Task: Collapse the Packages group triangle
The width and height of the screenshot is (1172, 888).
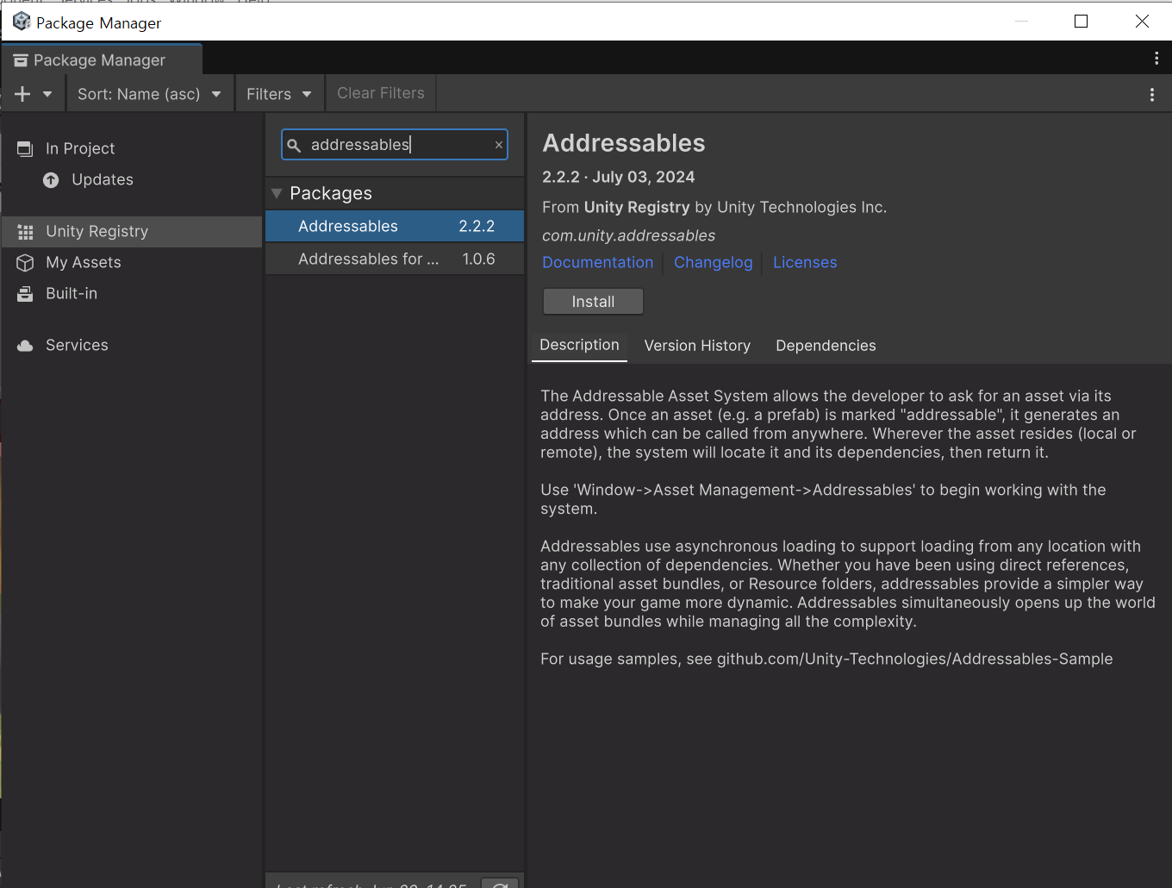Action: pos(277,193)
